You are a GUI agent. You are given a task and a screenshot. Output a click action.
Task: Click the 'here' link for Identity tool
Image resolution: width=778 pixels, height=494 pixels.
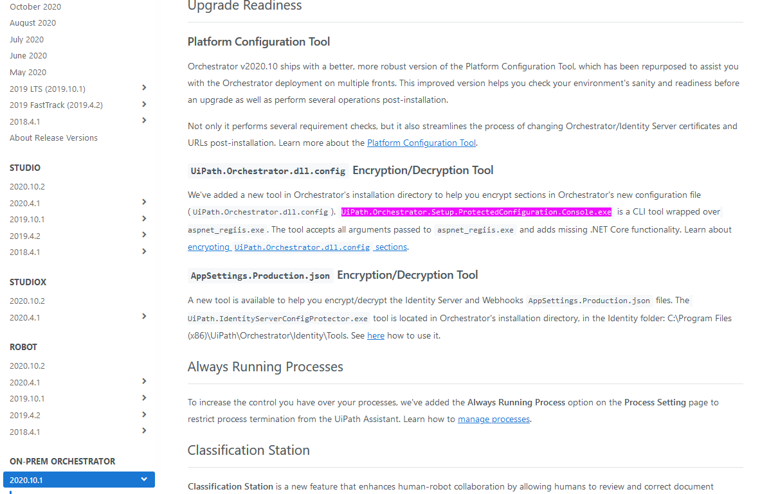coord(375,335)
